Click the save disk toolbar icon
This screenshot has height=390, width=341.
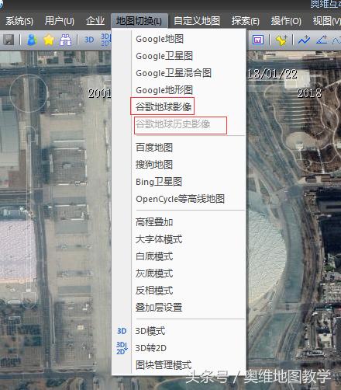(x=9, y=40)
